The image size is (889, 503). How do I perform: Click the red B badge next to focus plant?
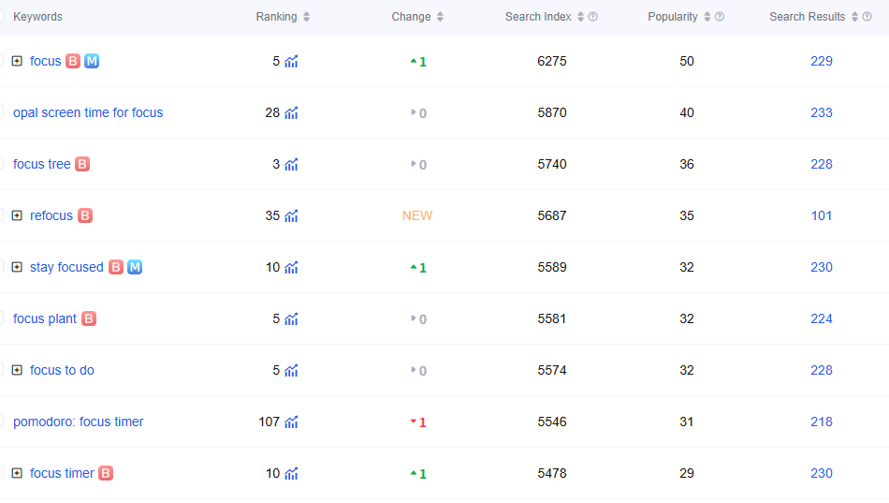click(89, 318)
